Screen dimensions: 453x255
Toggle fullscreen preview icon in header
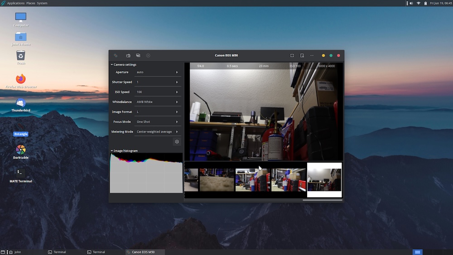pos(292,55)
